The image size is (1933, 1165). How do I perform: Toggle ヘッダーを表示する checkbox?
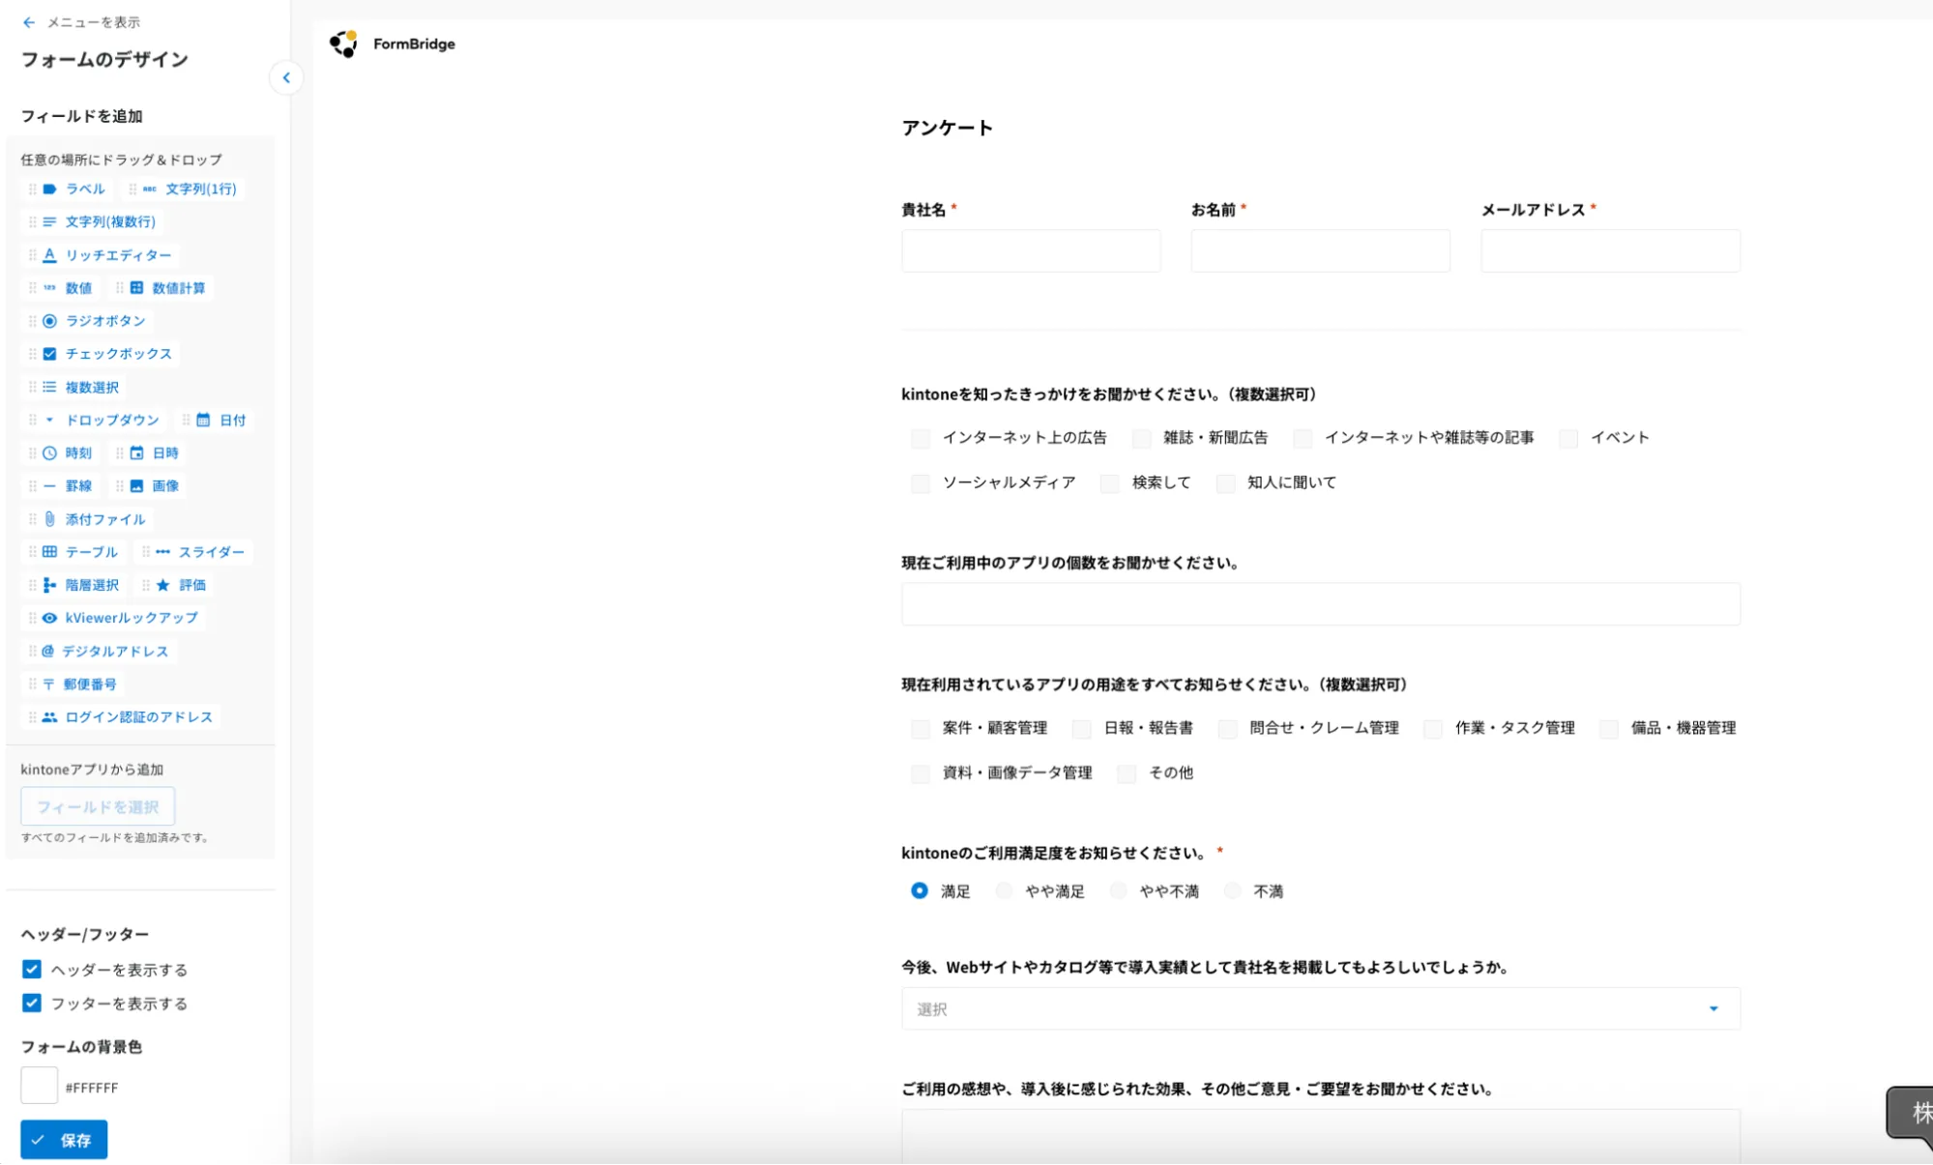[32, 969]
